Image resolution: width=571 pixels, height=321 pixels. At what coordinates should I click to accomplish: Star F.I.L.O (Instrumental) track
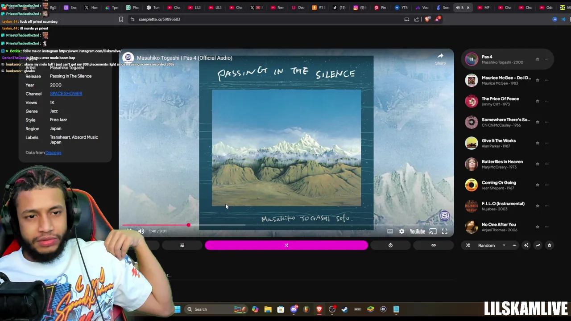537,206
